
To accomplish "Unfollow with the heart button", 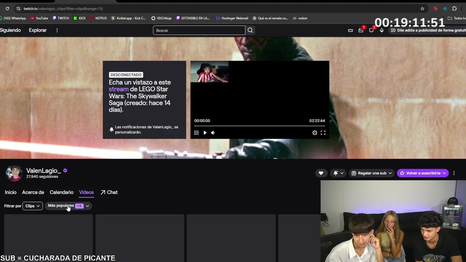I will click(x=321, y=173).
